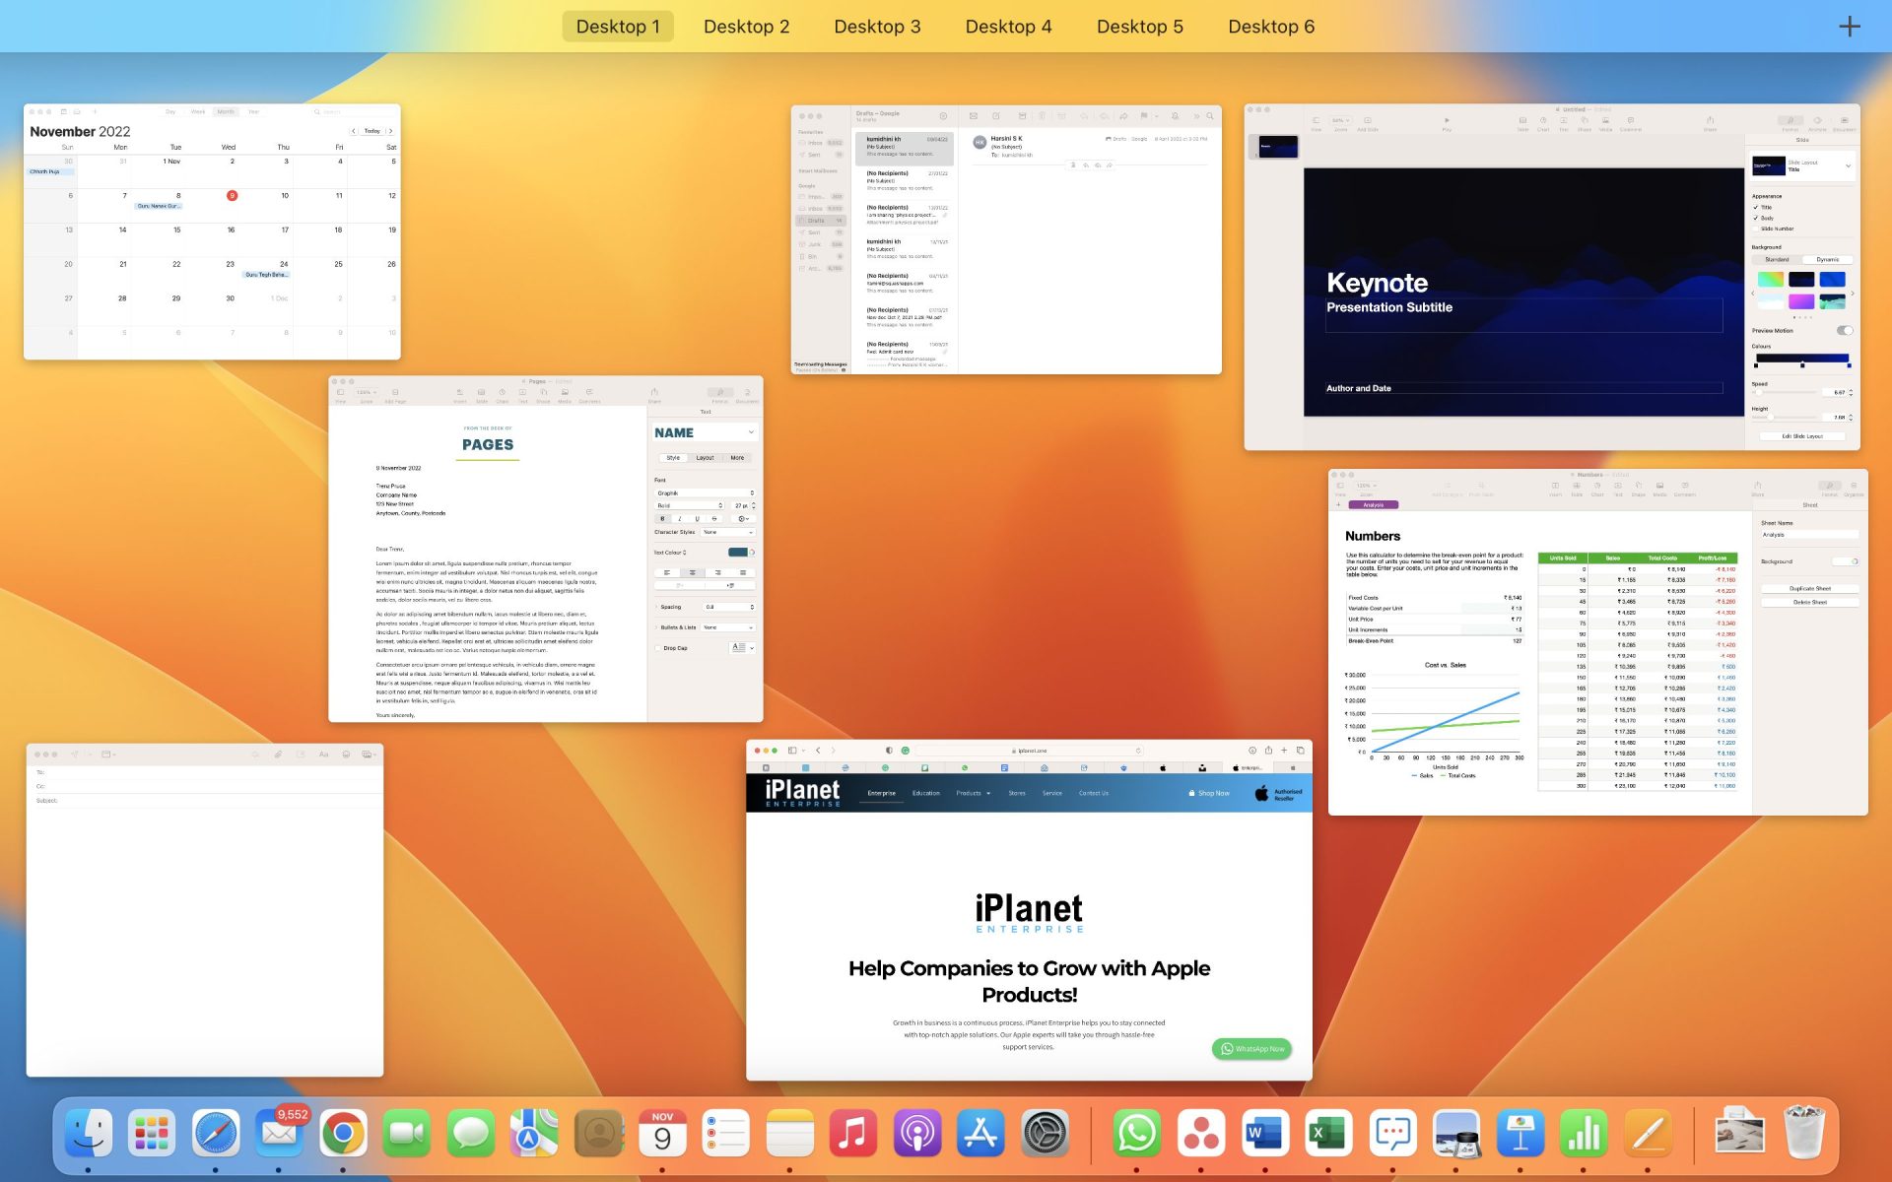This screenshot has height=1182, width=1892.
Task: Open advanced font gear dropdown in Pages
Action: pos(744,518)
